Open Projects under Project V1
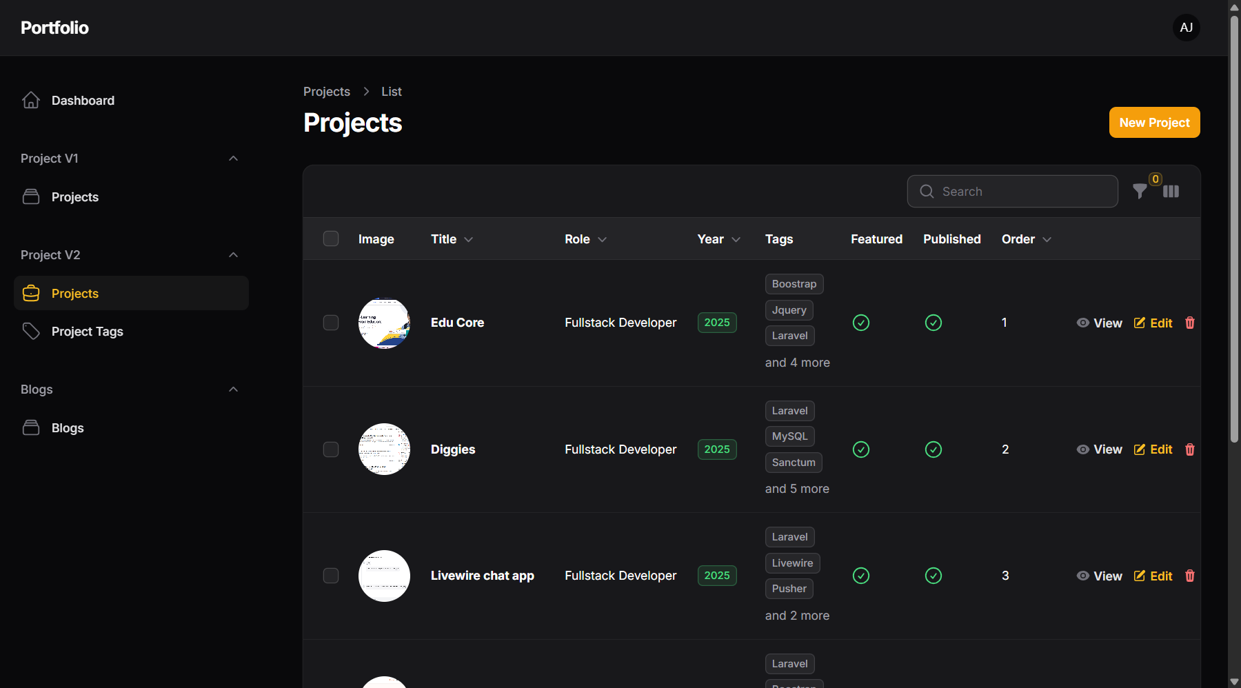 tap(74, 197)
